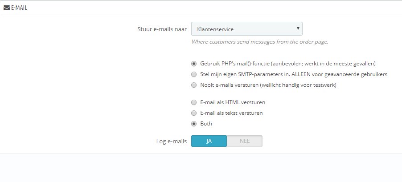Choose E-mail als tekst versturen radio
The width and height of the screenshot is (402, 182).
[x=194, y=113]
